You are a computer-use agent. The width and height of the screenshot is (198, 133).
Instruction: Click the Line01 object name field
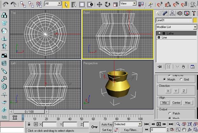tap(173, 20)
